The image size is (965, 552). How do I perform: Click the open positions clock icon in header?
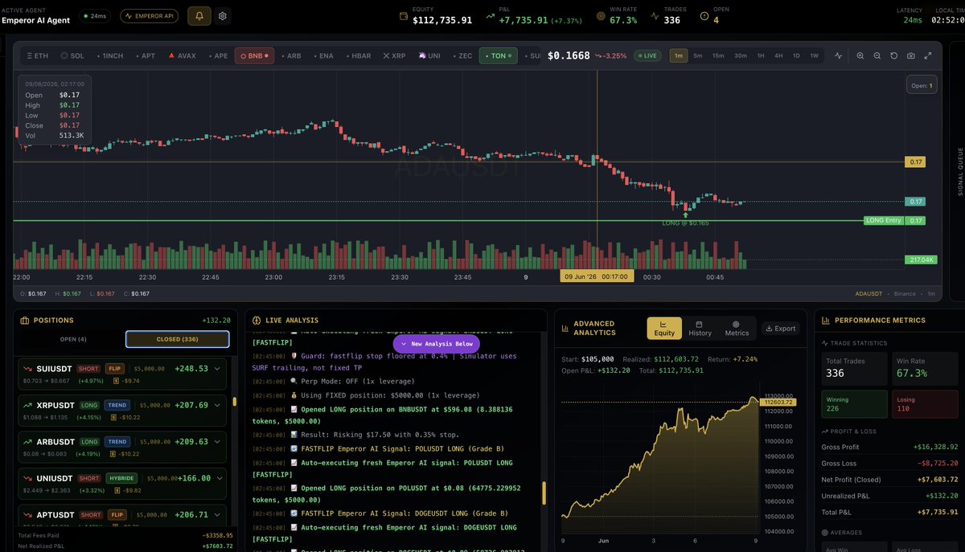[x=704, y=15]
